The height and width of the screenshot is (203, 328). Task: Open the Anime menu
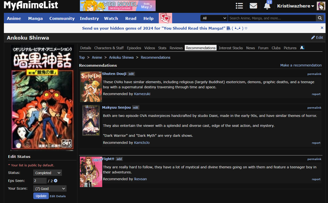14,18
